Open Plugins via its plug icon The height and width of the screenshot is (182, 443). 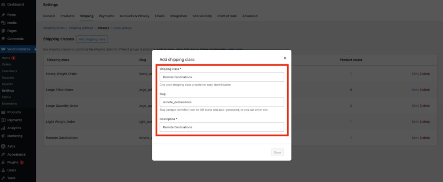pyautogui.click(x=3, y=162)
